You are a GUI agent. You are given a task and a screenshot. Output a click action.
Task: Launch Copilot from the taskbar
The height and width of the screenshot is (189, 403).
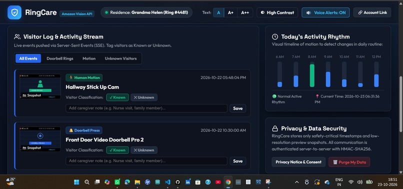(x=107, y=182)
